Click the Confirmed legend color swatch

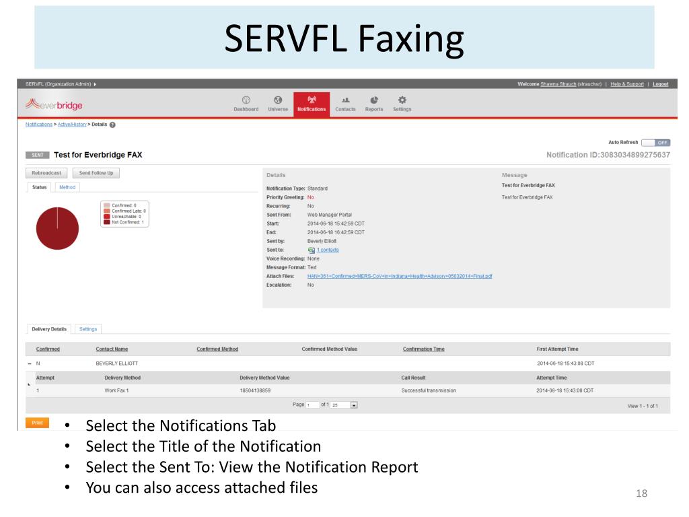pos(107,205)
